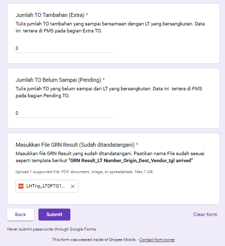This screenshot has width=225, height=246.
Task: Click the bold GRN Result file name template text
Action: pos(131,161)
